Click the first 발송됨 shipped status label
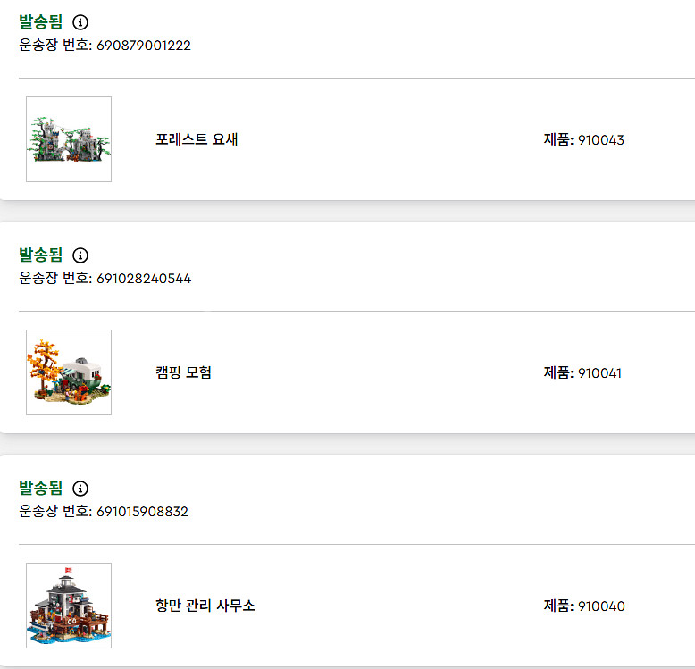 coord(41,22)
